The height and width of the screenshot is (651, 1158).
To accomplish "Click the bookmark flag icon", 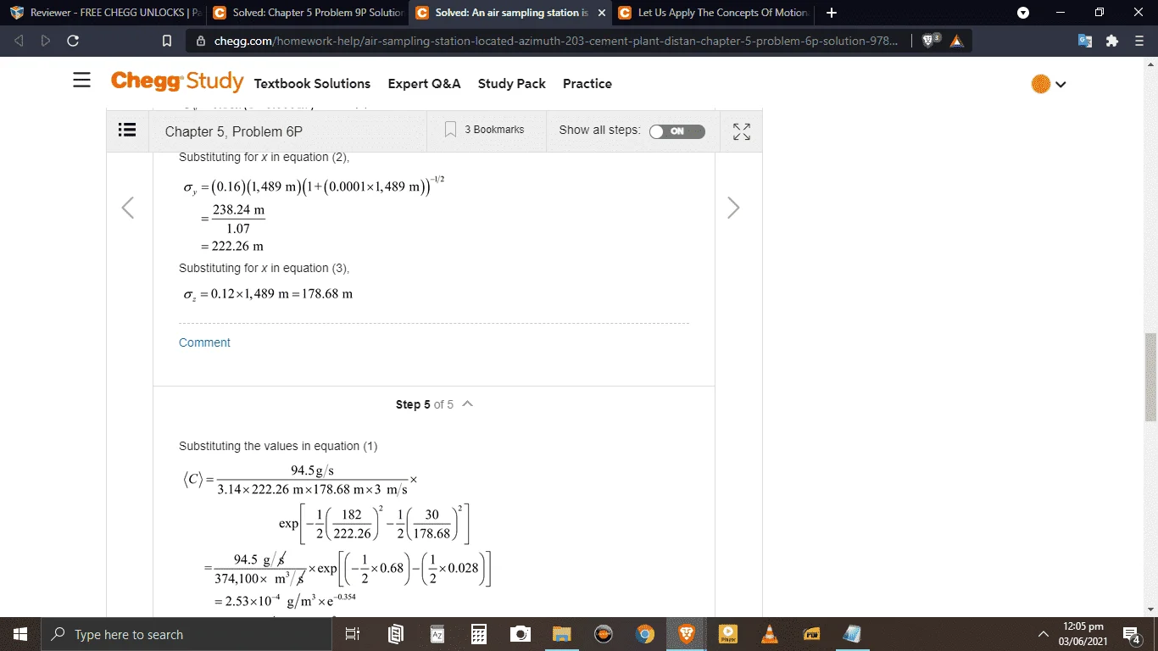I will (x=451, y=130).
